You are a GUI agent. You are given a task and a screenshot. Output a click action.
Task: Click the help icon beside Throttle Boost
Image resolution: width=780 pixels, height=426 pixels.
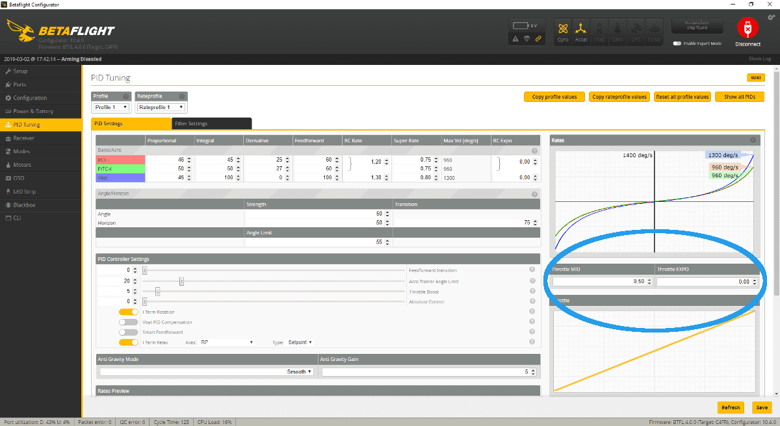[x=532, y=292]
